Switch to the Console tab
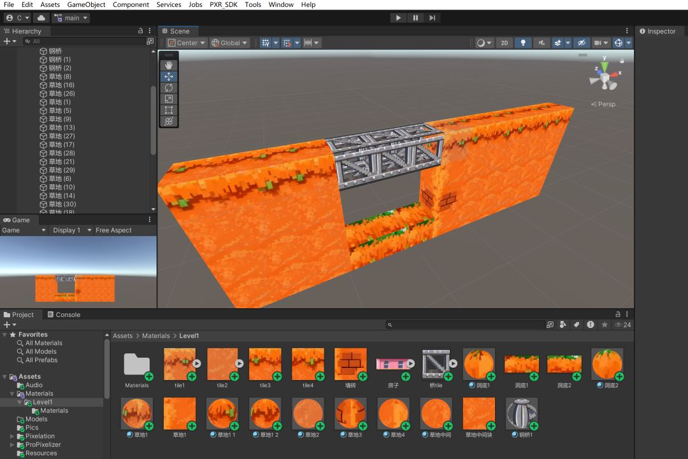688x459 pixels. point(64,314)
